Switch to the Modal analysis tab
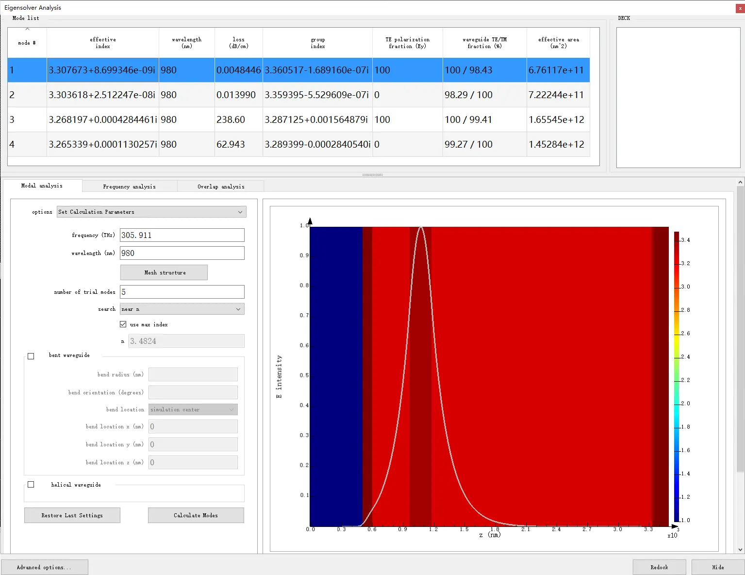745x575 pixels. 42,186
